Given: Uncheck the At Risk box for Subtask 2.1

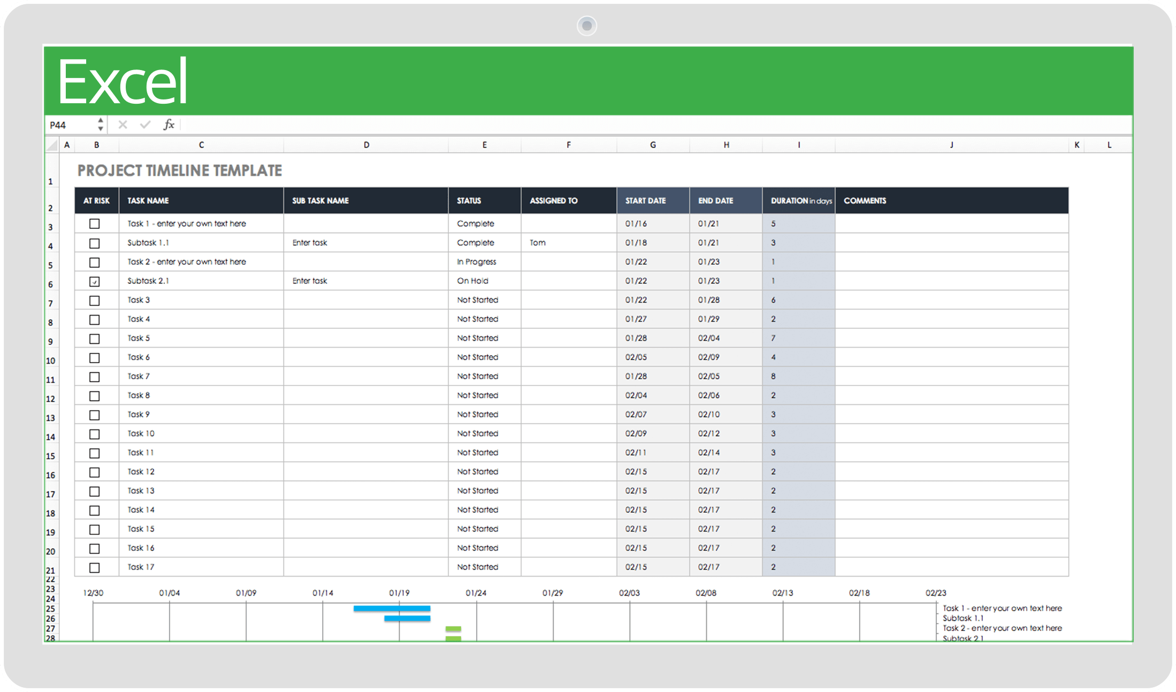Looking at the screenshot, I should point(95,281).
